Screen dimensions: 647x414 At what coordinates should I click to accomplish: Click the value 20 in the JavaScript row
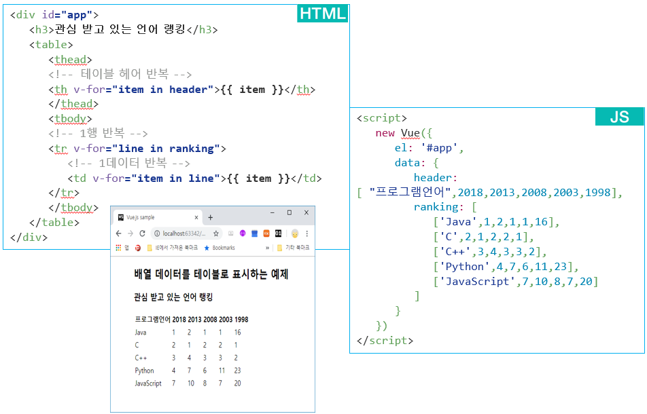tap(238, 383)
